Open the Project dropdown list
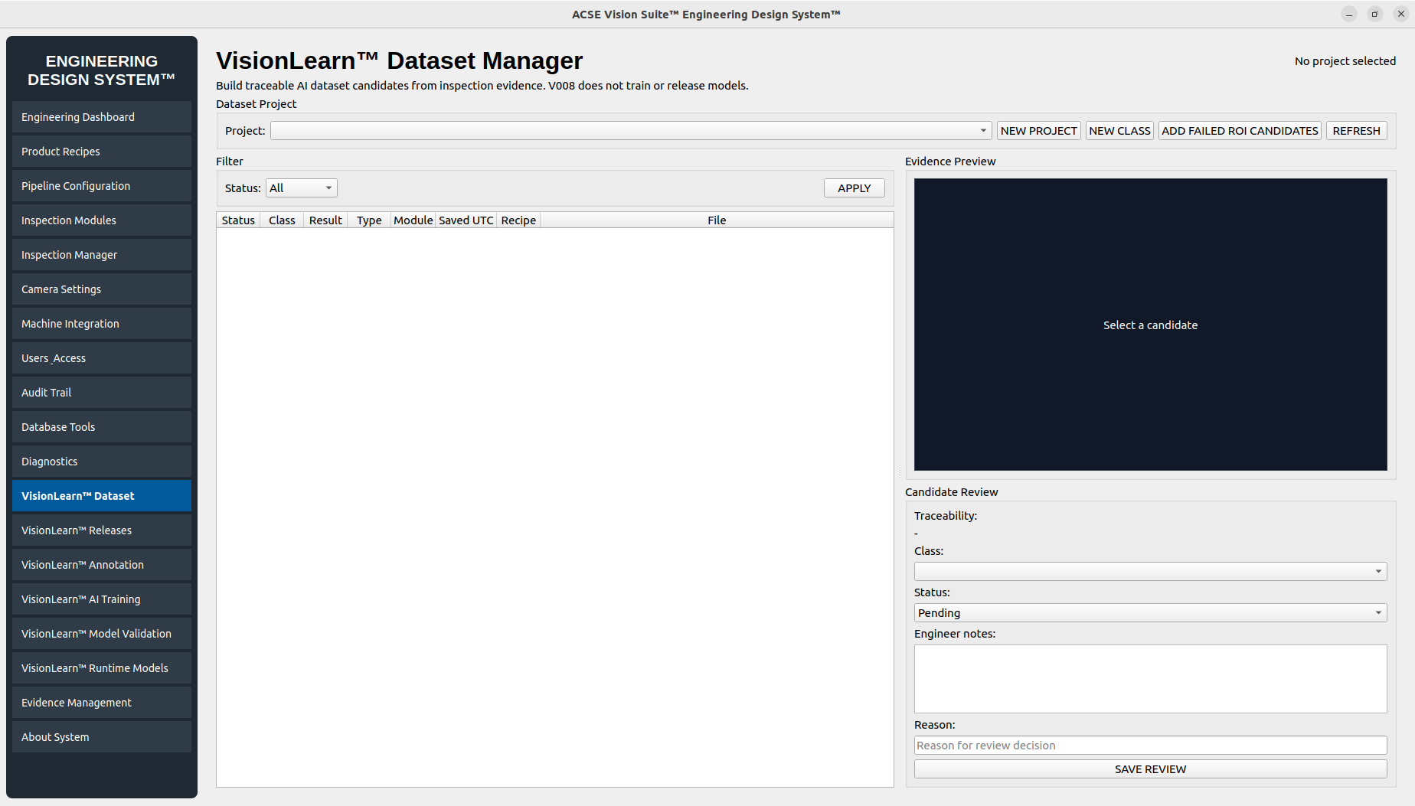 (631, 131)
